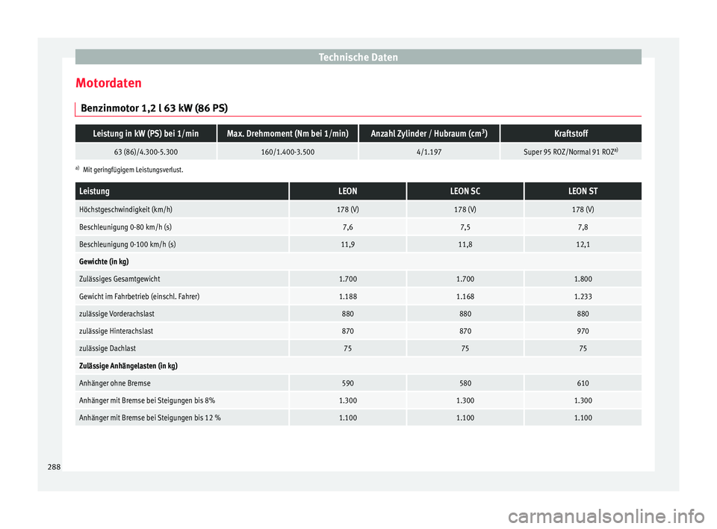Click 'Zulässige Anhängelasten (in kg)' section label
The image size is (717, 529).
(128, 366)
